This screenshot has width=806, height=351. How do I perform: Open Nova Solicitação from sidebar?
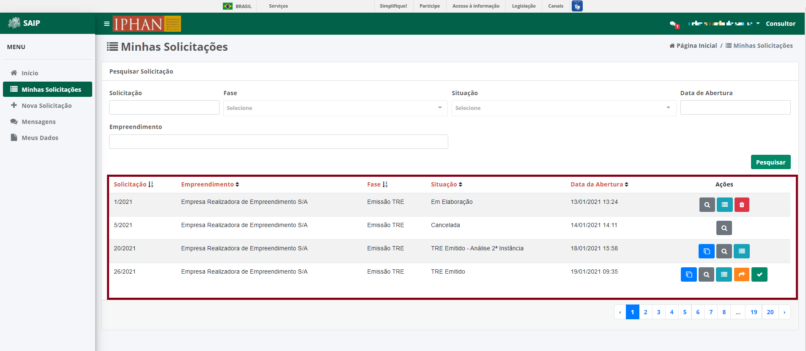(47, 106)
